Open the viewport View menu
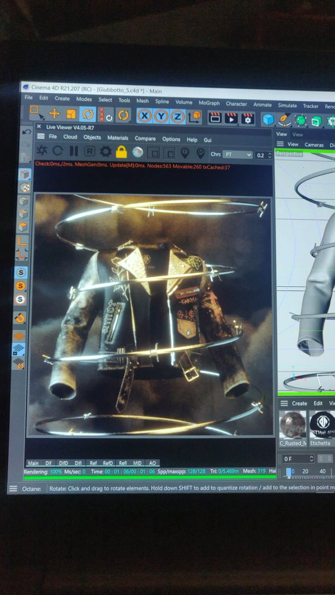This screenshot has width=335, height=595. point(293,144)
